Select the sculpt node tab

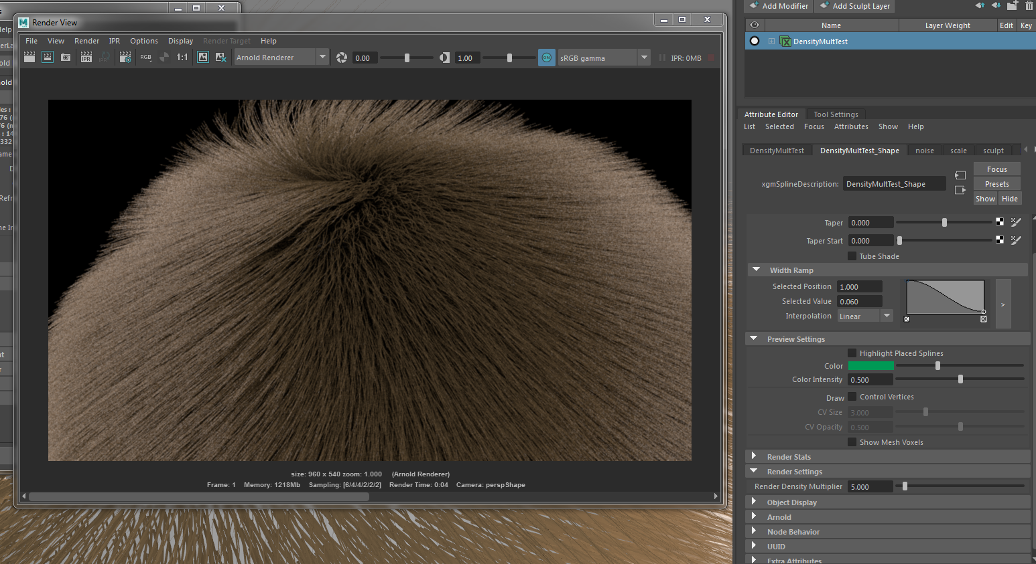pos(993,151)
